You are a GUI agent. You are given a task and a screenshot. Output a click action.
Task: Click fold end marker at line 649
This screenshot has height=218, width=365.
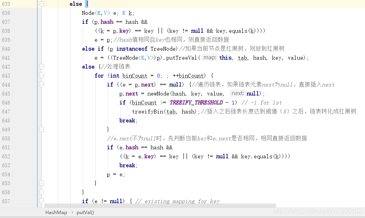41,129
